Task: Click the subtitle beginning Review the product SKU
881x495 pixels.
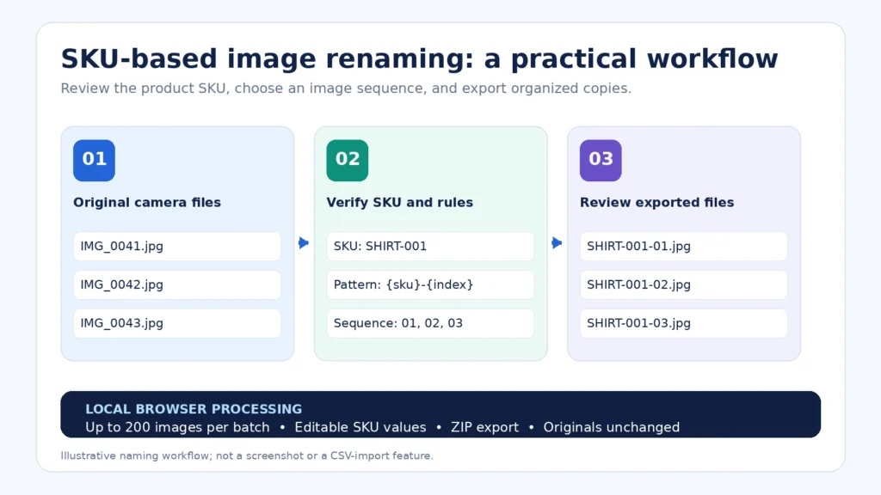Action: [x=346, y=89]
